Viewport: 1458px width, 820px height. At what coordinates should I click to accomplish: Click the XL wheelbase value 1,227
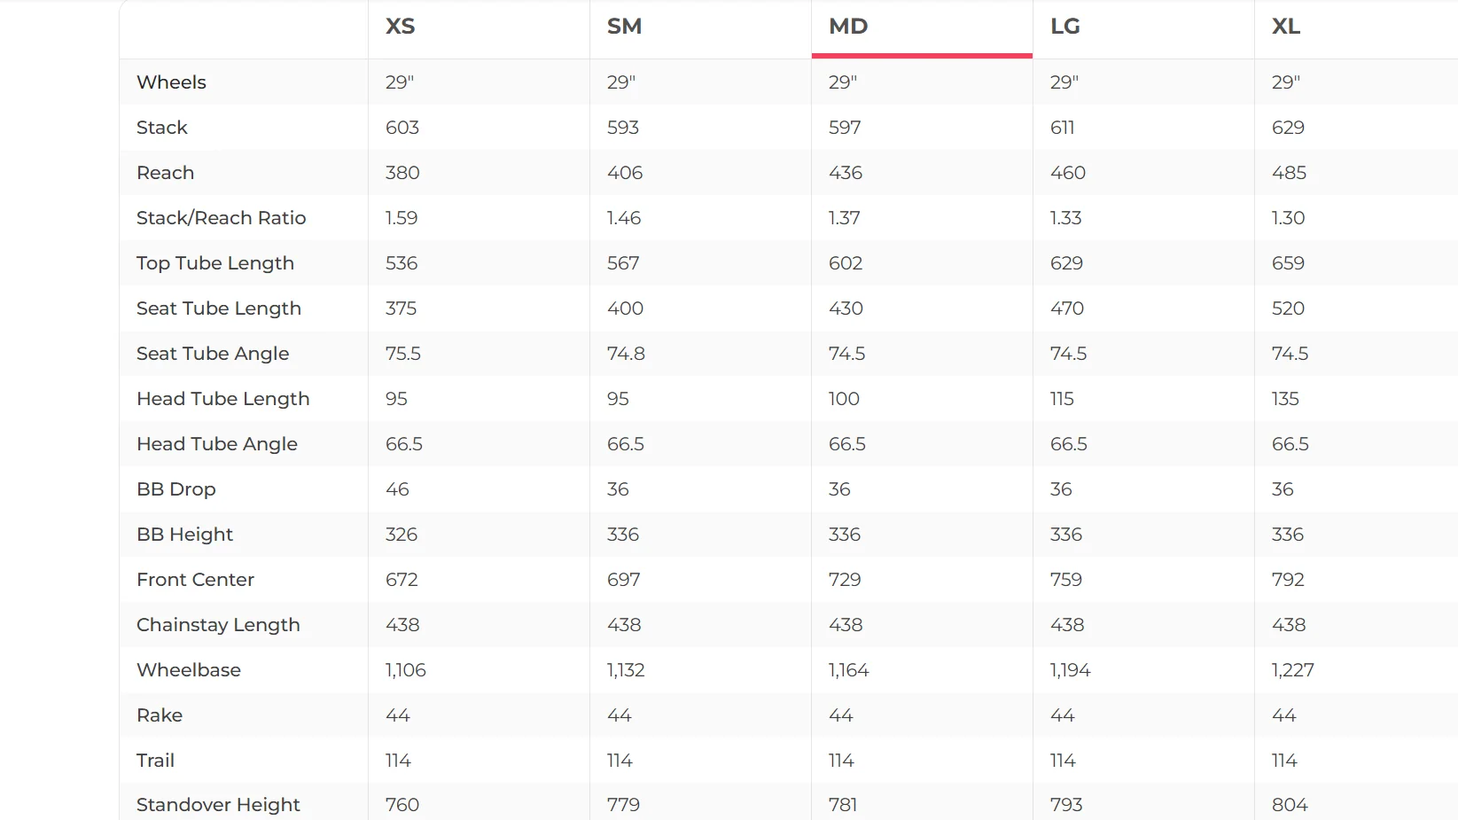point(1293,670)
